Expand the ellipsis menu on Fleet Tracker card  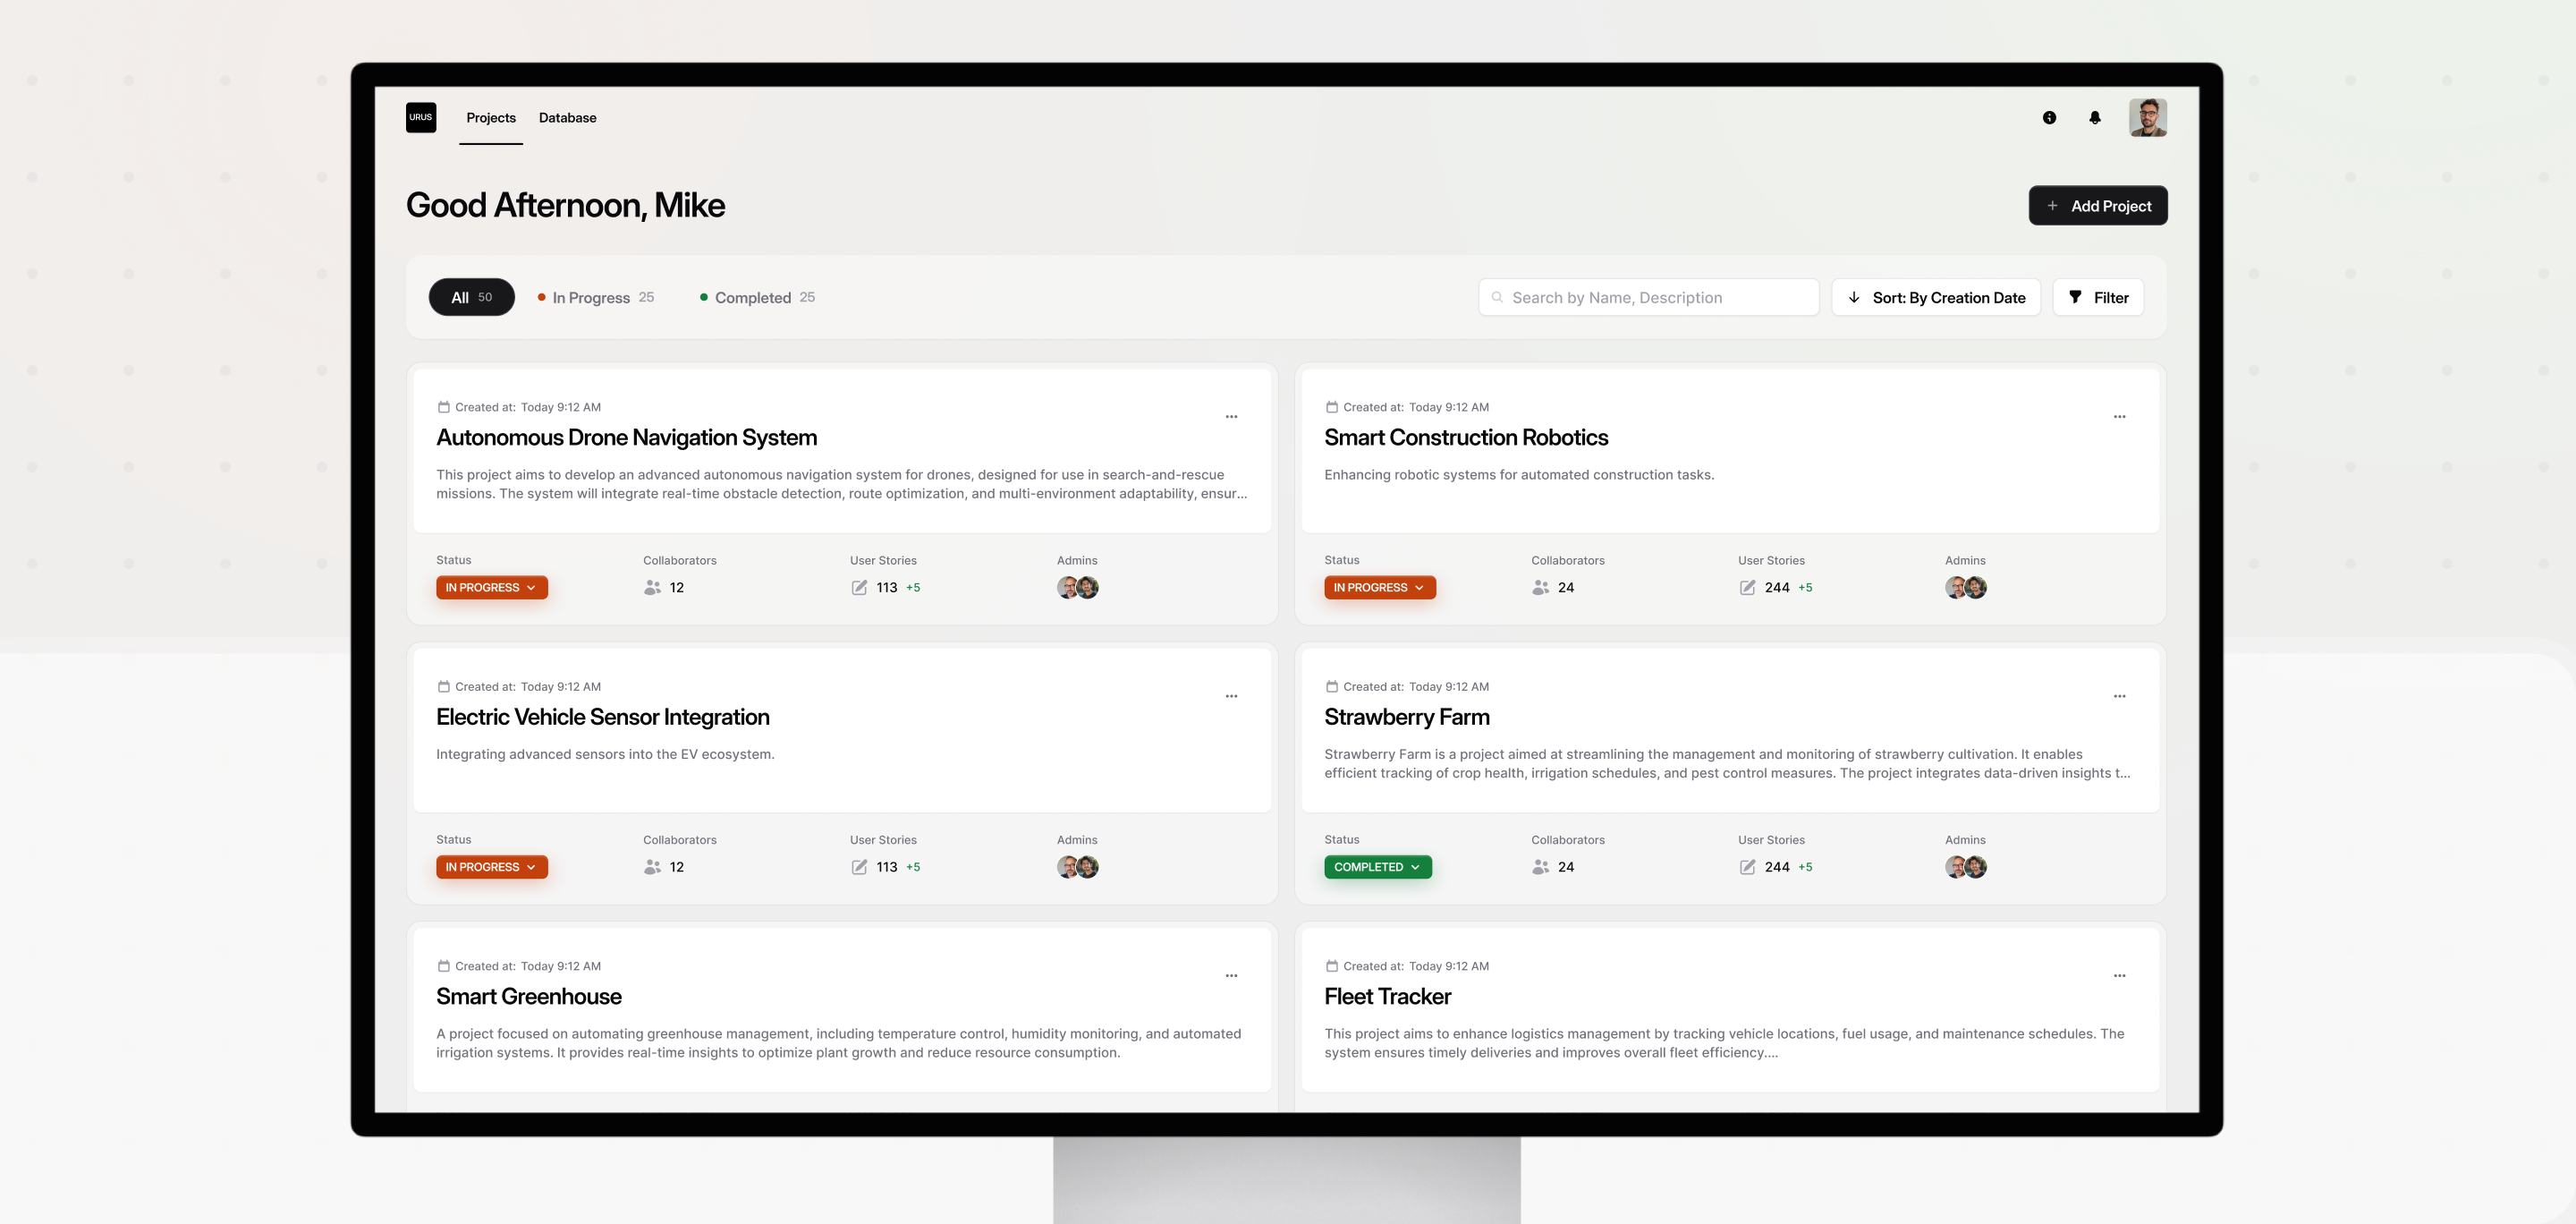2119,975
